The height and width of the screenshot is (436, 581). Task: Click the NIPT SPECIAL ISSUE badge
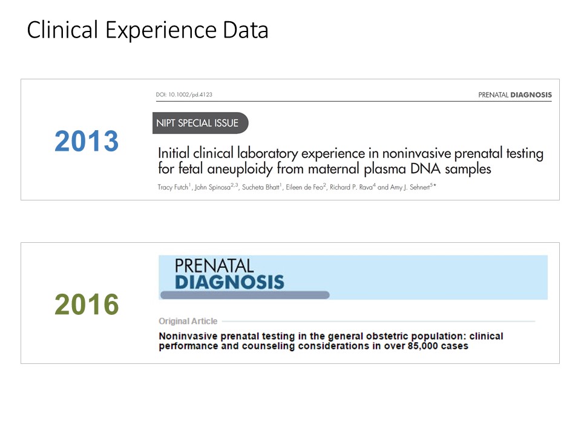point(199,123)
